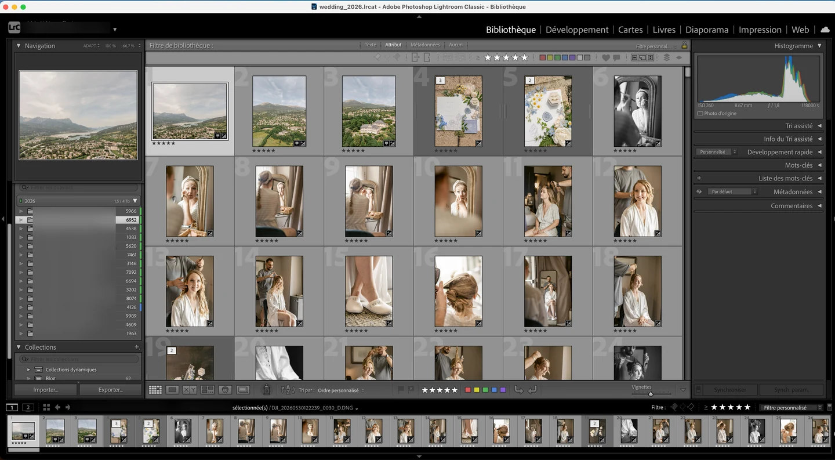
Task: Click the Synch. param. button
Action: point(791,390)
